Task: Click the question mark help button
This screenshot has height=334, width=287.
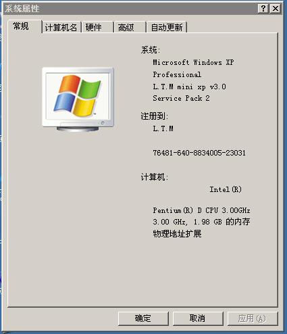Action: pyautogui.click(x=263, y=9)
